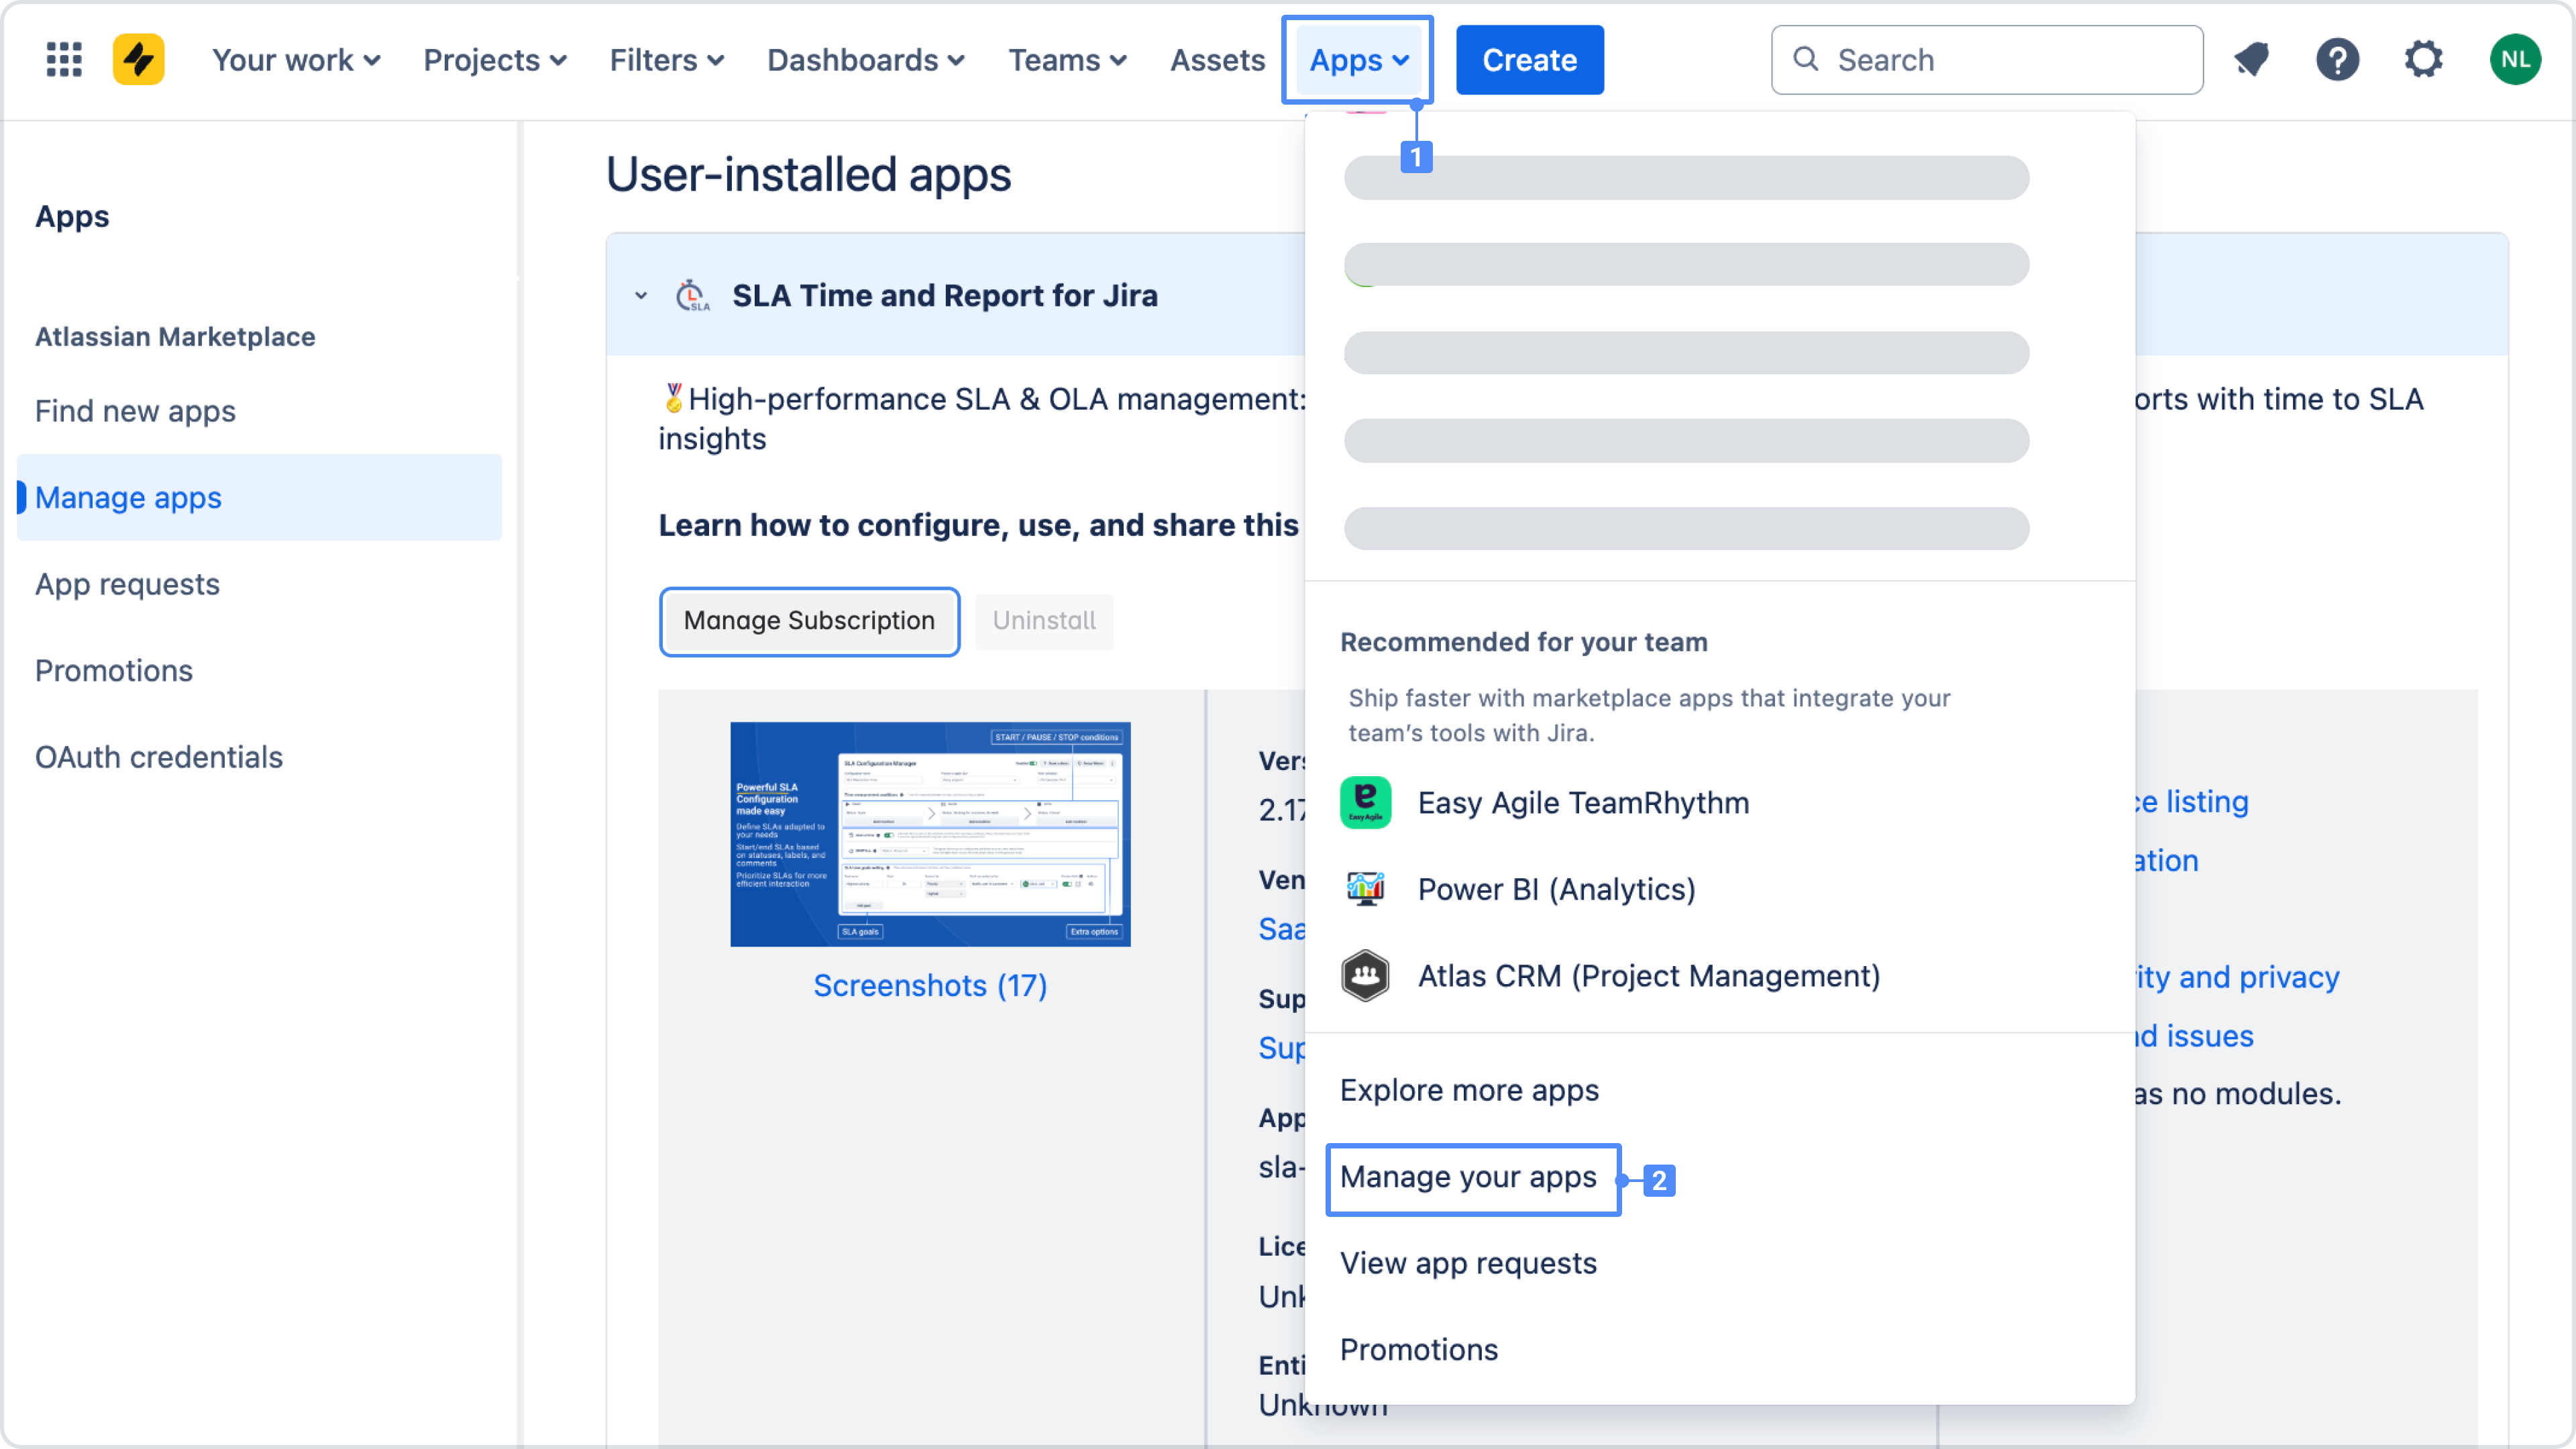The height and width of the screenshot is (1449, 2576).
Task: Click the Atlas CRM app icon
Action: point(1365,976)
